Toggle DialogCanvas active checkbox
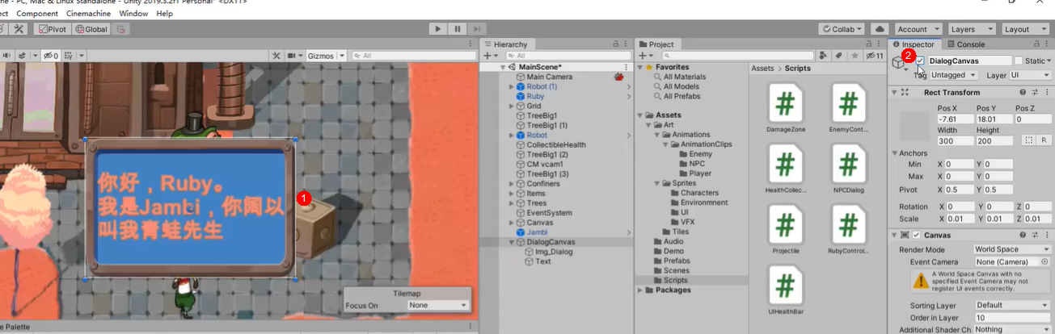The image size is (1055, 334). pyautogui.click(x=921, y=61)
